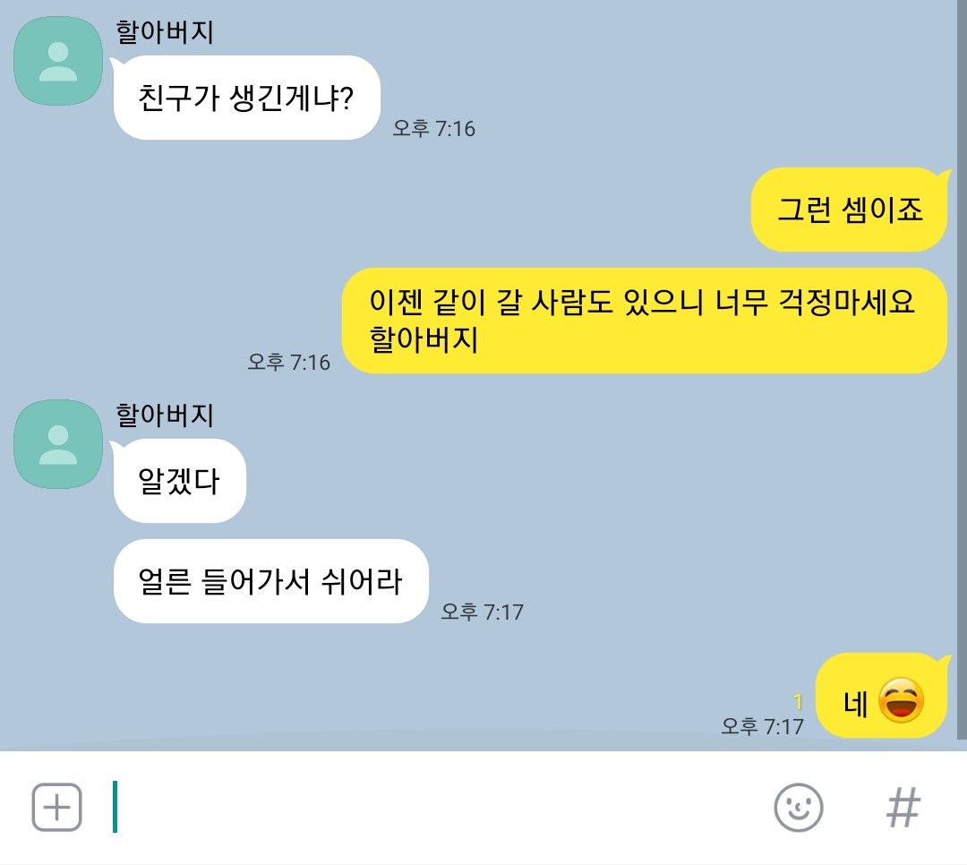
Task: Tap the 오후 7:17 timestamp beside 네
Action: (x=762, y=727)
